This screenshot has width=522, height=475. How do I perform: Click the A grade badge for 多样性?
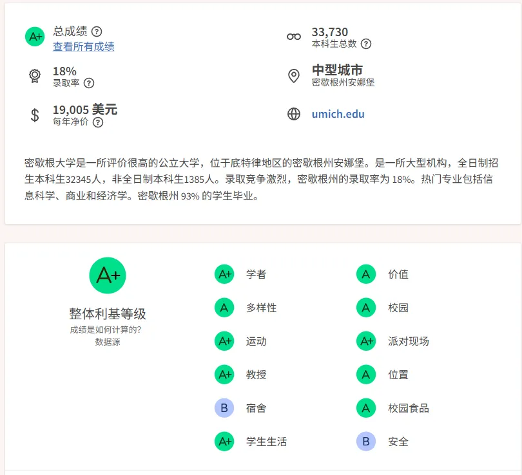tap(224, 308)
